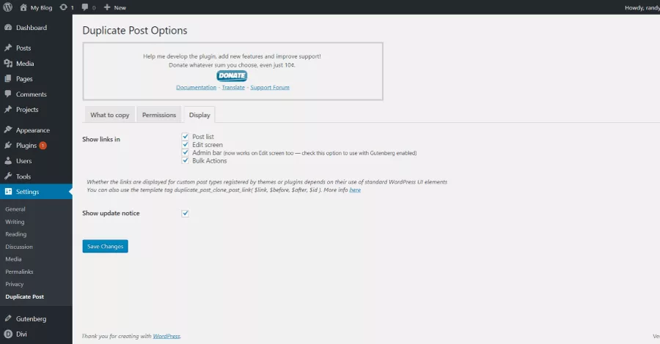Image resolution: width=660 pixels, height=344 pixels.
Task: Open the Appearance menu label
Action: (33, 130)
